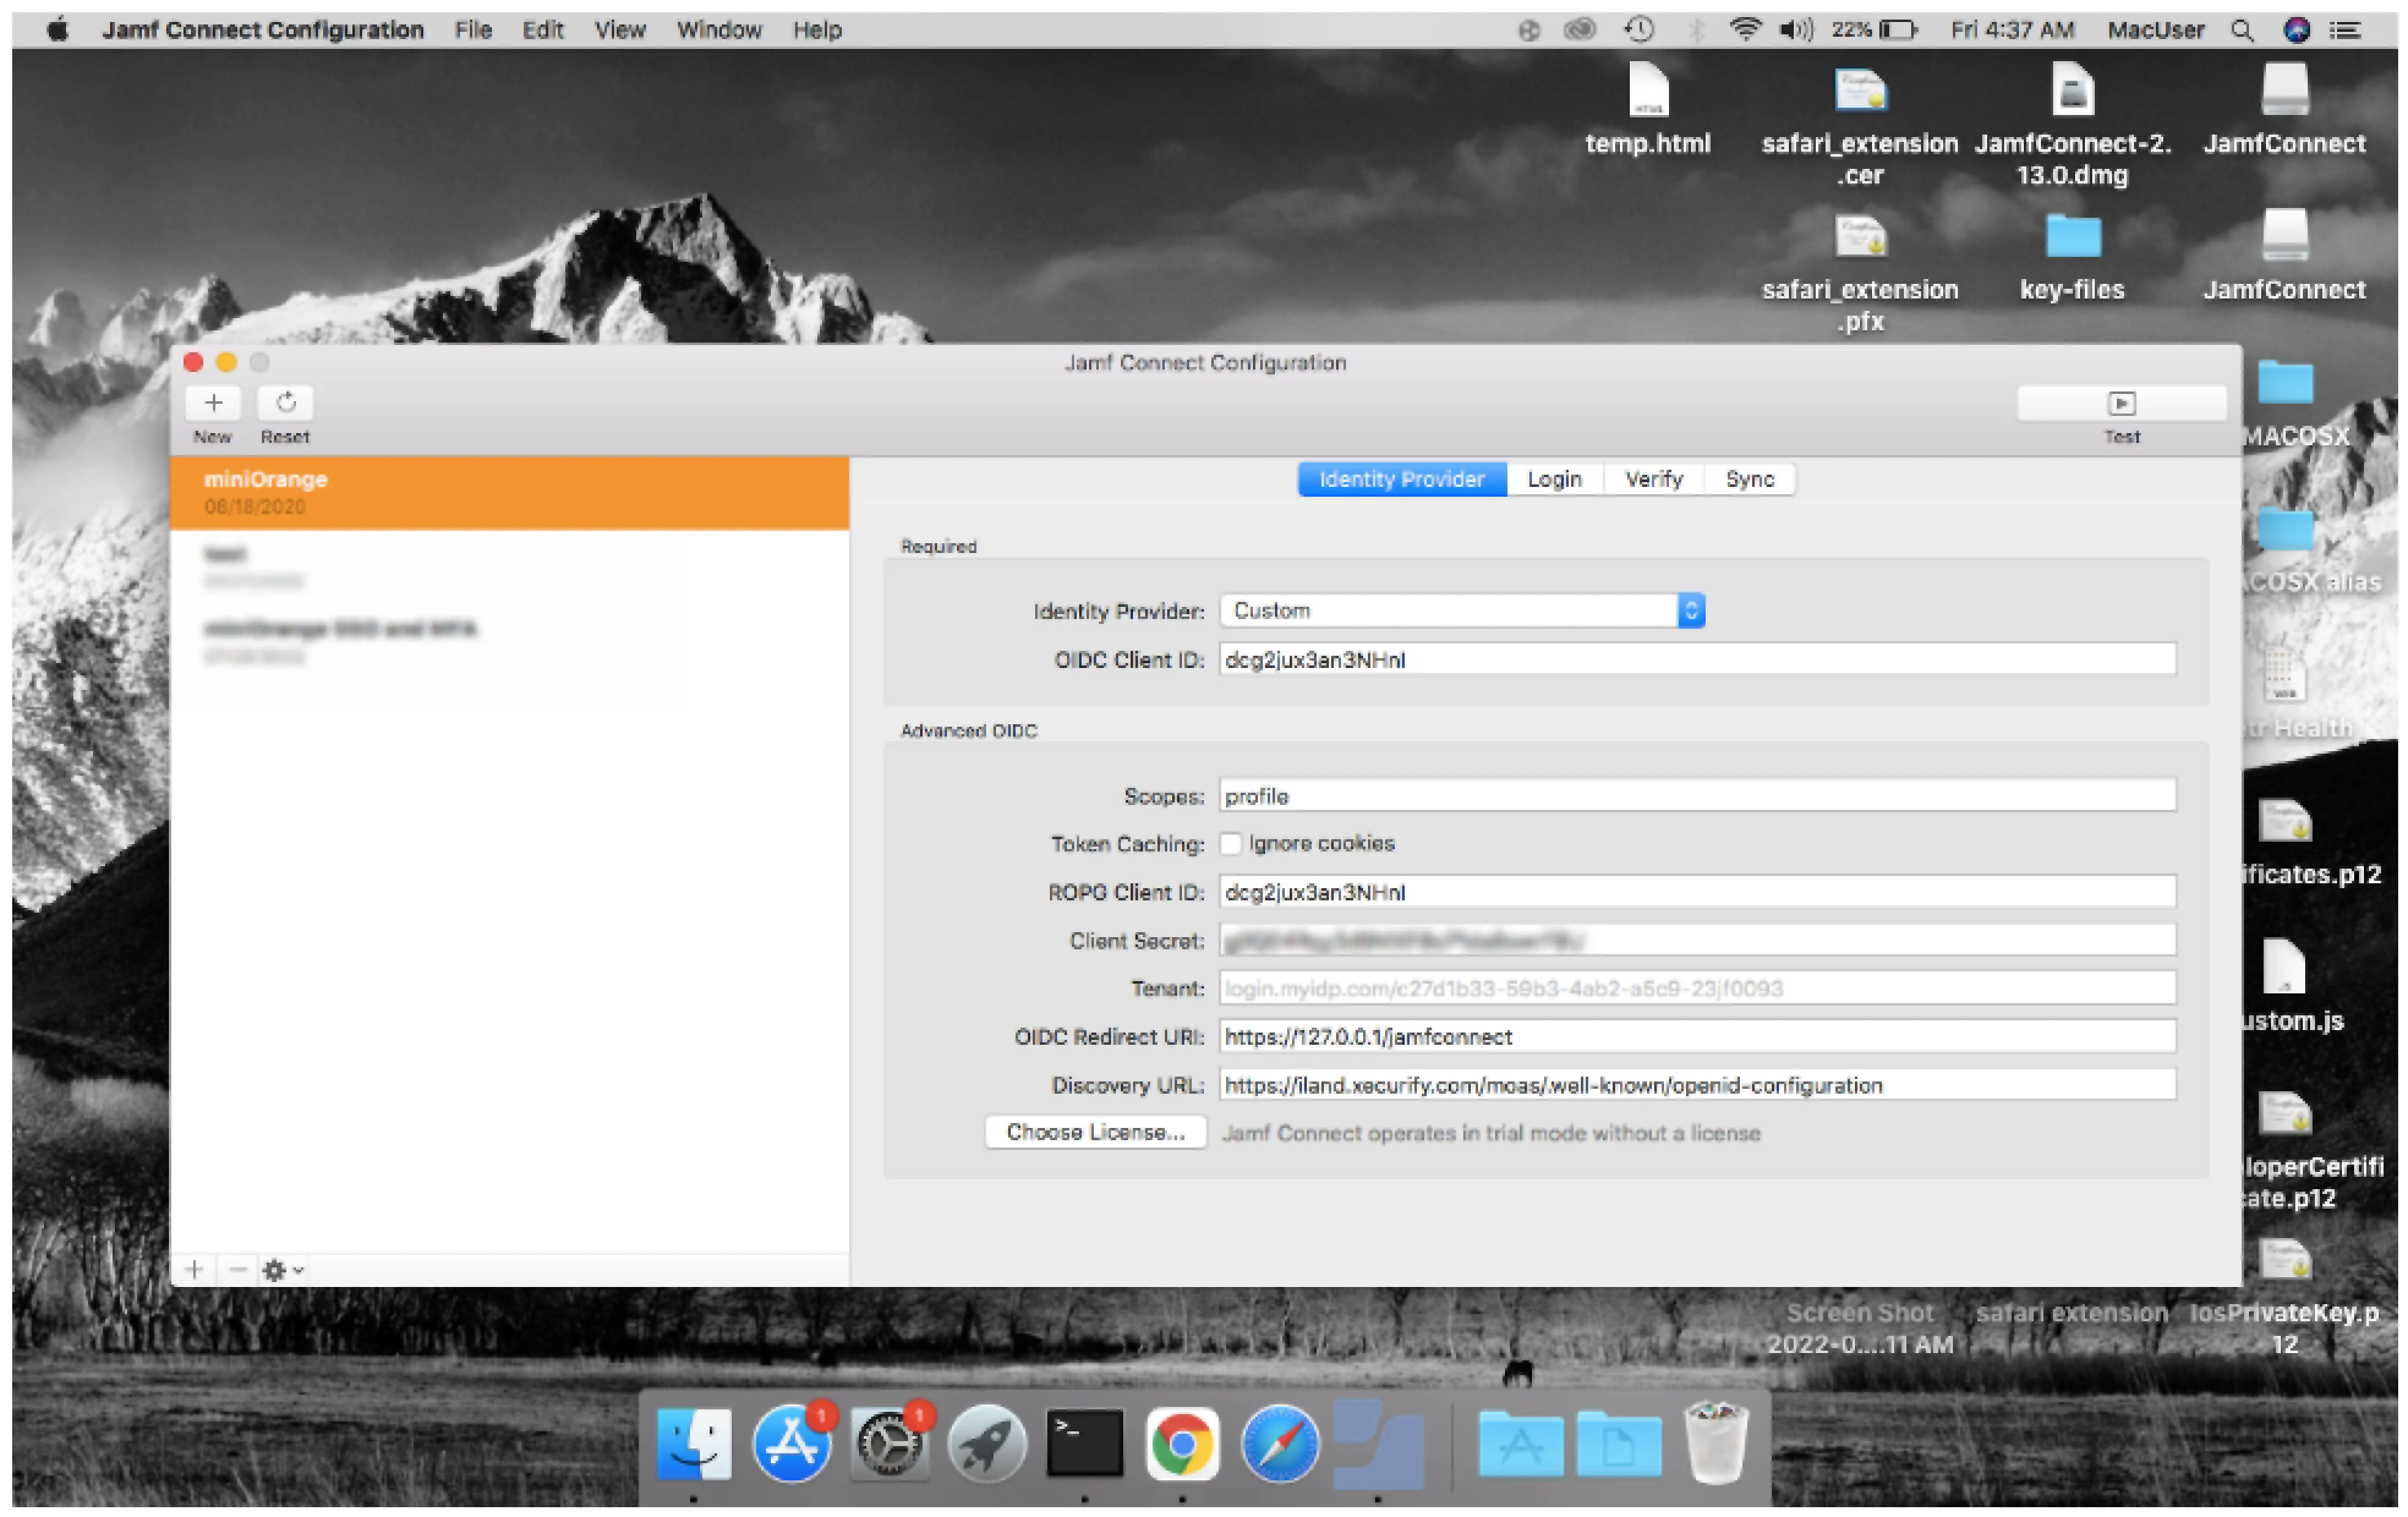Enable Ignore cookies for Token Caching

pyautogui.click(x=1231, y=843)
